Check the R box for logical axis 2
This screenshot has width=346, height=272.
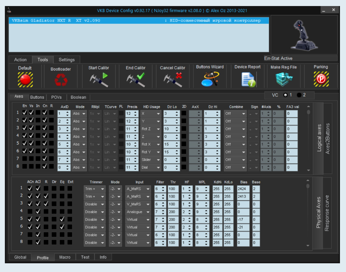pos(51,120)
